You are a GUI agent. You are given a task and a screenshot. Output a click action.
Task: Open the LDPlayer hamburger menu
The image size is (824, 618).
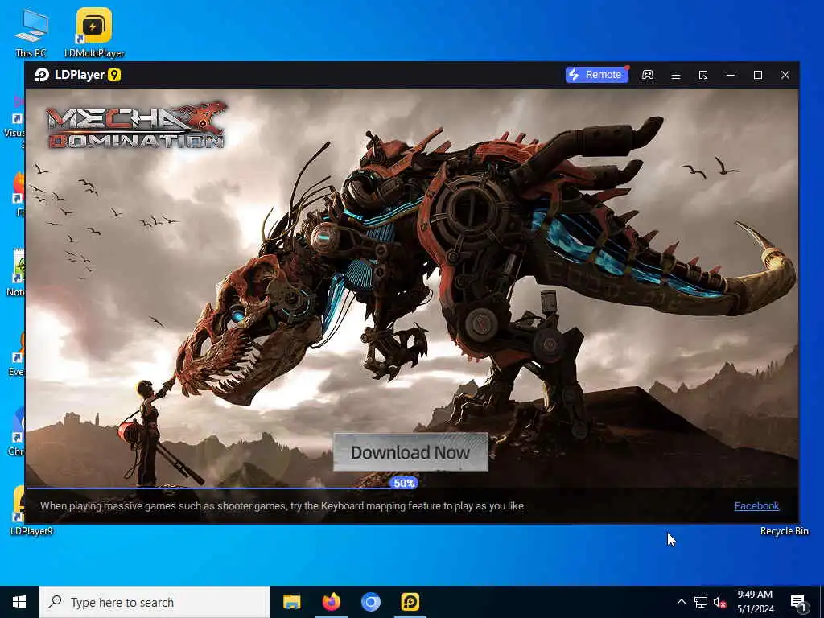[676, 75]
